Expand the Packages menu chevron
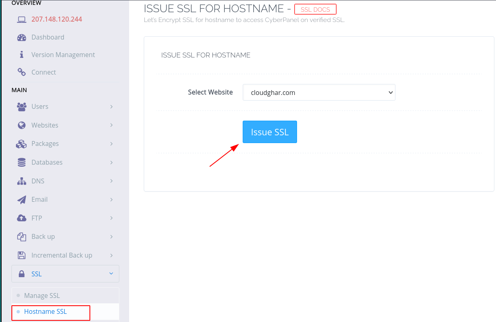The width and height of the screenshot is (496, 322). click(112, 143)
